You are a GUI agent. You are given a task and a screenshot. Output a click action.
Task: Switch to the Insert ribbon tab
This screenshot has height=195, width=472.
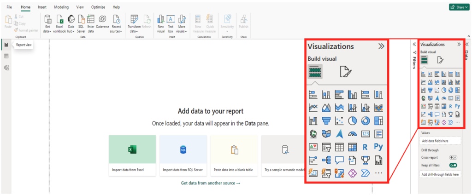(42, 7)
